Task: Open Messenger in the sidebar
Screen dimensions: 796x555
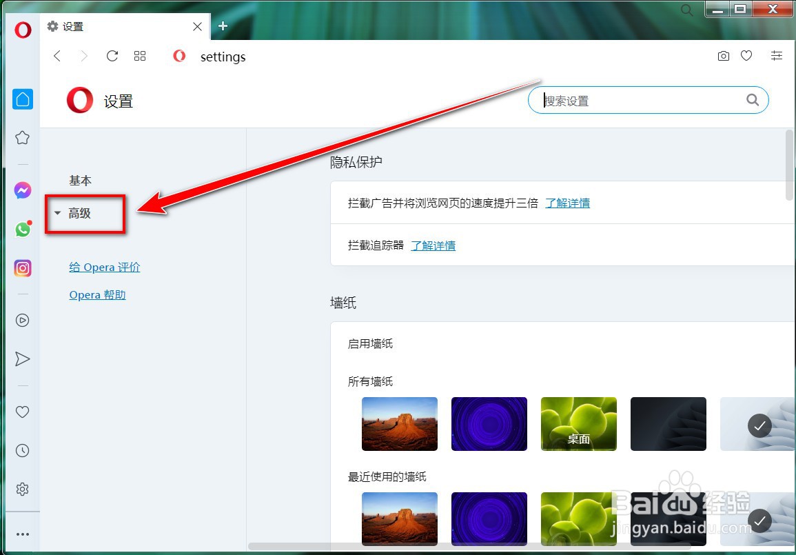Action: click(x=22, y=190)
